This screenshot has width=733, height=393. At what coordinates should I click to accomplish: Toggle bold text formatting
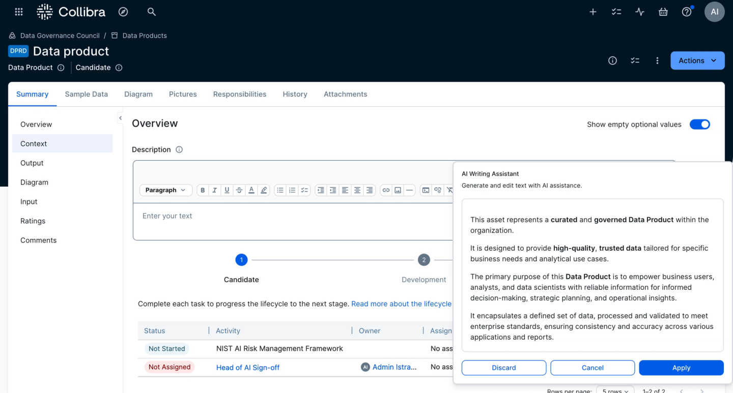point(203,190)
